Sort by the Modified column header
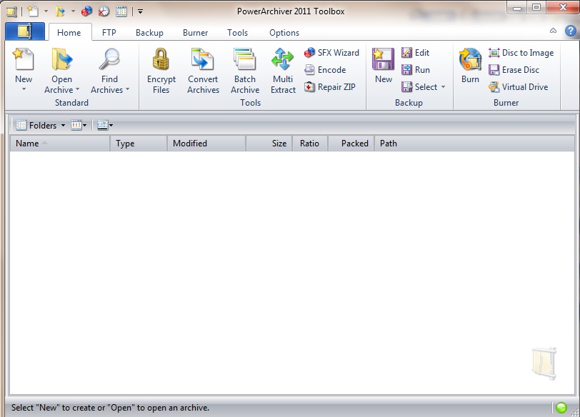Viewport: 580px width, 417px height. point(206,144)
